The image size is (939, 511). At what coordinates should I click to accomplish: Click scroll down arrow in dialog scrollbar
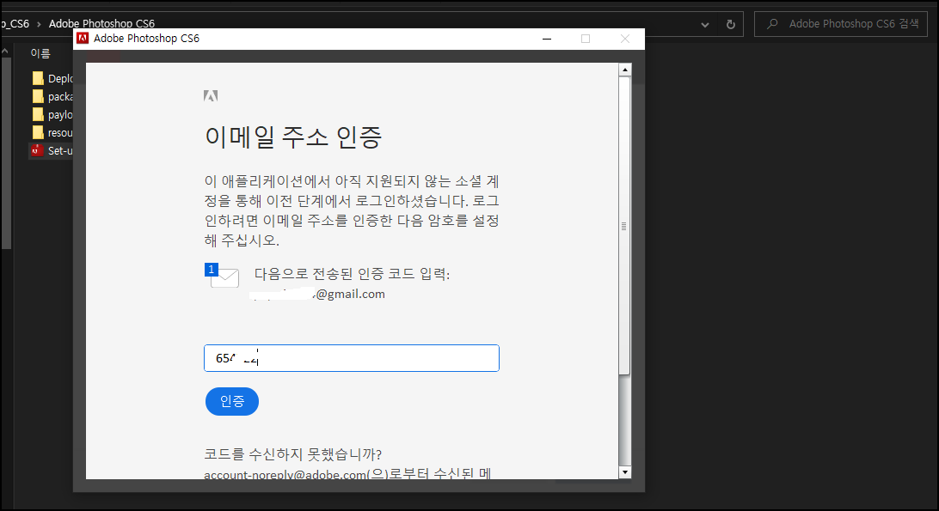pos(624,472)
